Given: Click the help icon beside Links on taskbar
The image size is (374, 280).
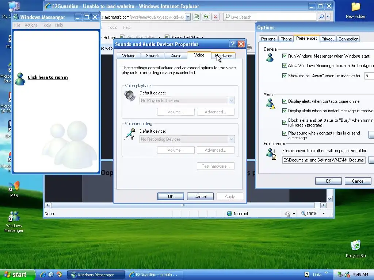Looking at the screenshot, I should [x=307, y=275].
